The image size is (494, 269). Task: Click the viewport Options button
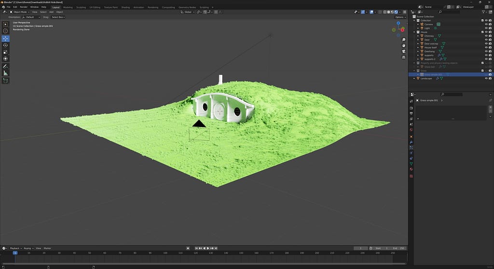(399, 17)
